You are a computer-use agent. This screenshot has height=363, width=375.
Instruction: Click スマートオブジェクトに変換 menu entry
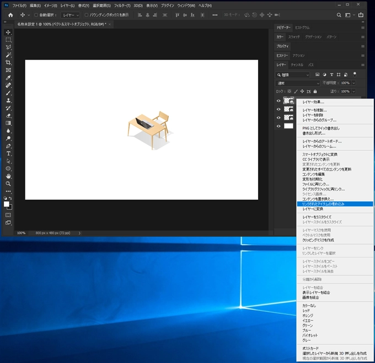pyautogui.click(x=320, y=154)
